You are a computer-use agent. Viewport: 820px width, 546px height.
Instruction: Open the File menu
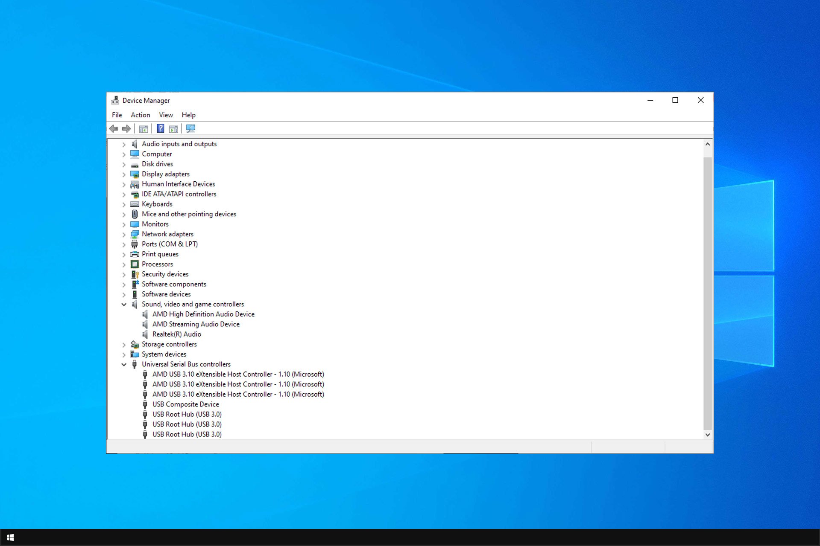coord(117,115)
